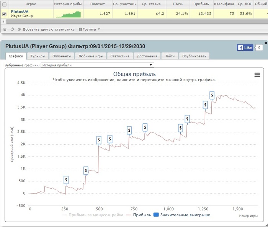Sort by 'ITM%' column header

178,4
